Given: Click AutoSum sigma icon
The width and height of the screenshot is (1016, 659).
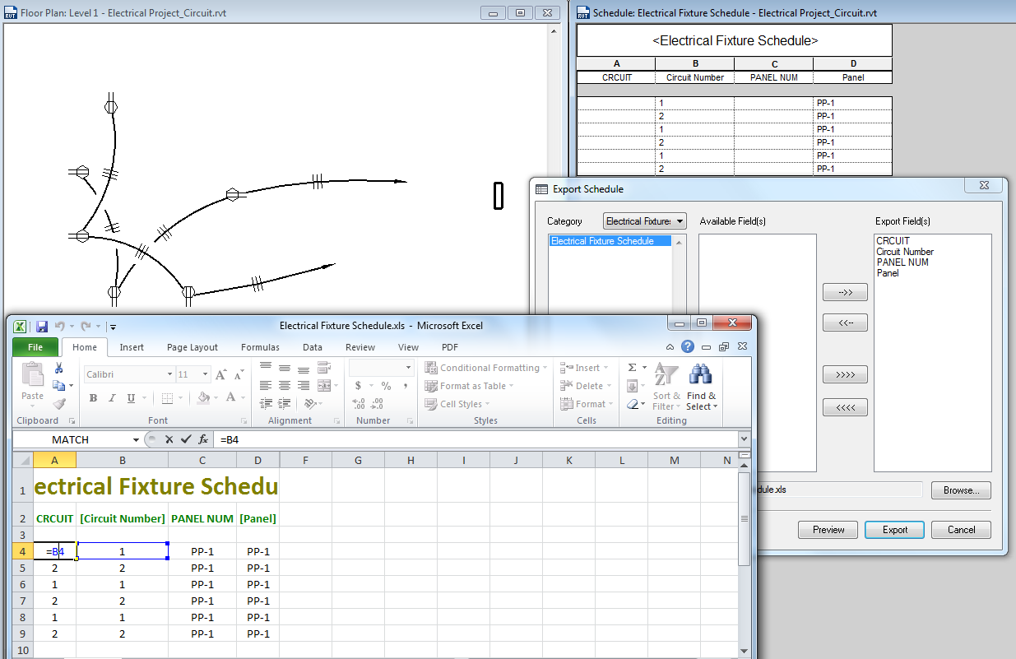Looking at the screenshot, I should (632, 368).
